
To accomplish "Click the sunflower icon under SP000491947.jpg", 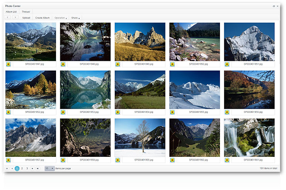I will (x=9, y=64).
